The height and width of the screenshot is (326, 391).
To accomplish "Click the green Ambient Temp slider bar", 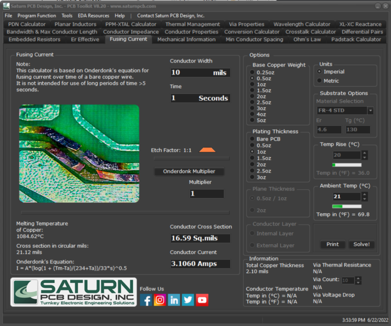I will pos(346,206).
